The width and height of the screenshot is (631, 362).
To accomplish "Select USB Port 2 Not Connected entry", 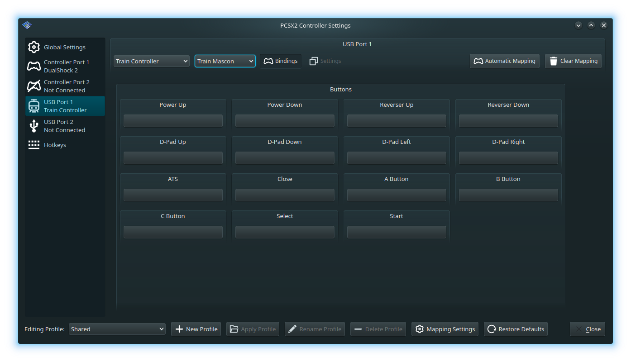I will [65, 126].
